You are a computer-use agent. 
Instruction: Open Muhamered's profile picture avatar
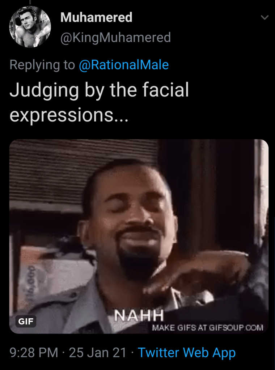(x=30, y=27)
